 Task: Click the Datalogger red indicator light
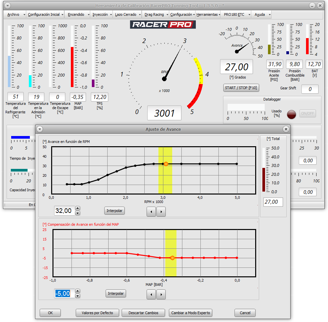click(291, 114)
